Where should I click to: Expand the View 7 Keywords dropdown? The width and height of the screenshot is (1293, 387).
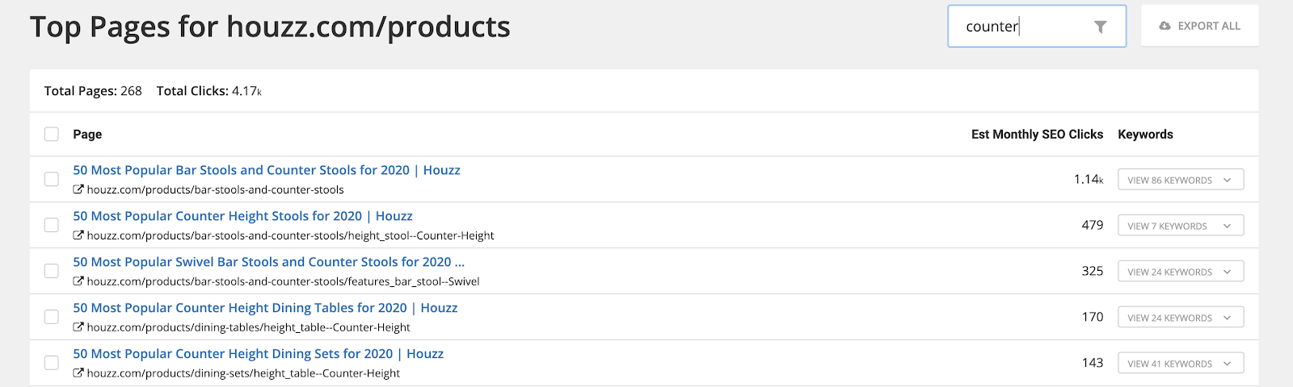(x=1180, y=226)
